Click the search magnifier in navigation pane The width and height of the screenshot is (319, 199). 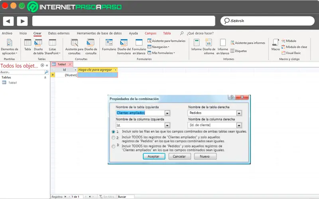(x=46, y=72)
